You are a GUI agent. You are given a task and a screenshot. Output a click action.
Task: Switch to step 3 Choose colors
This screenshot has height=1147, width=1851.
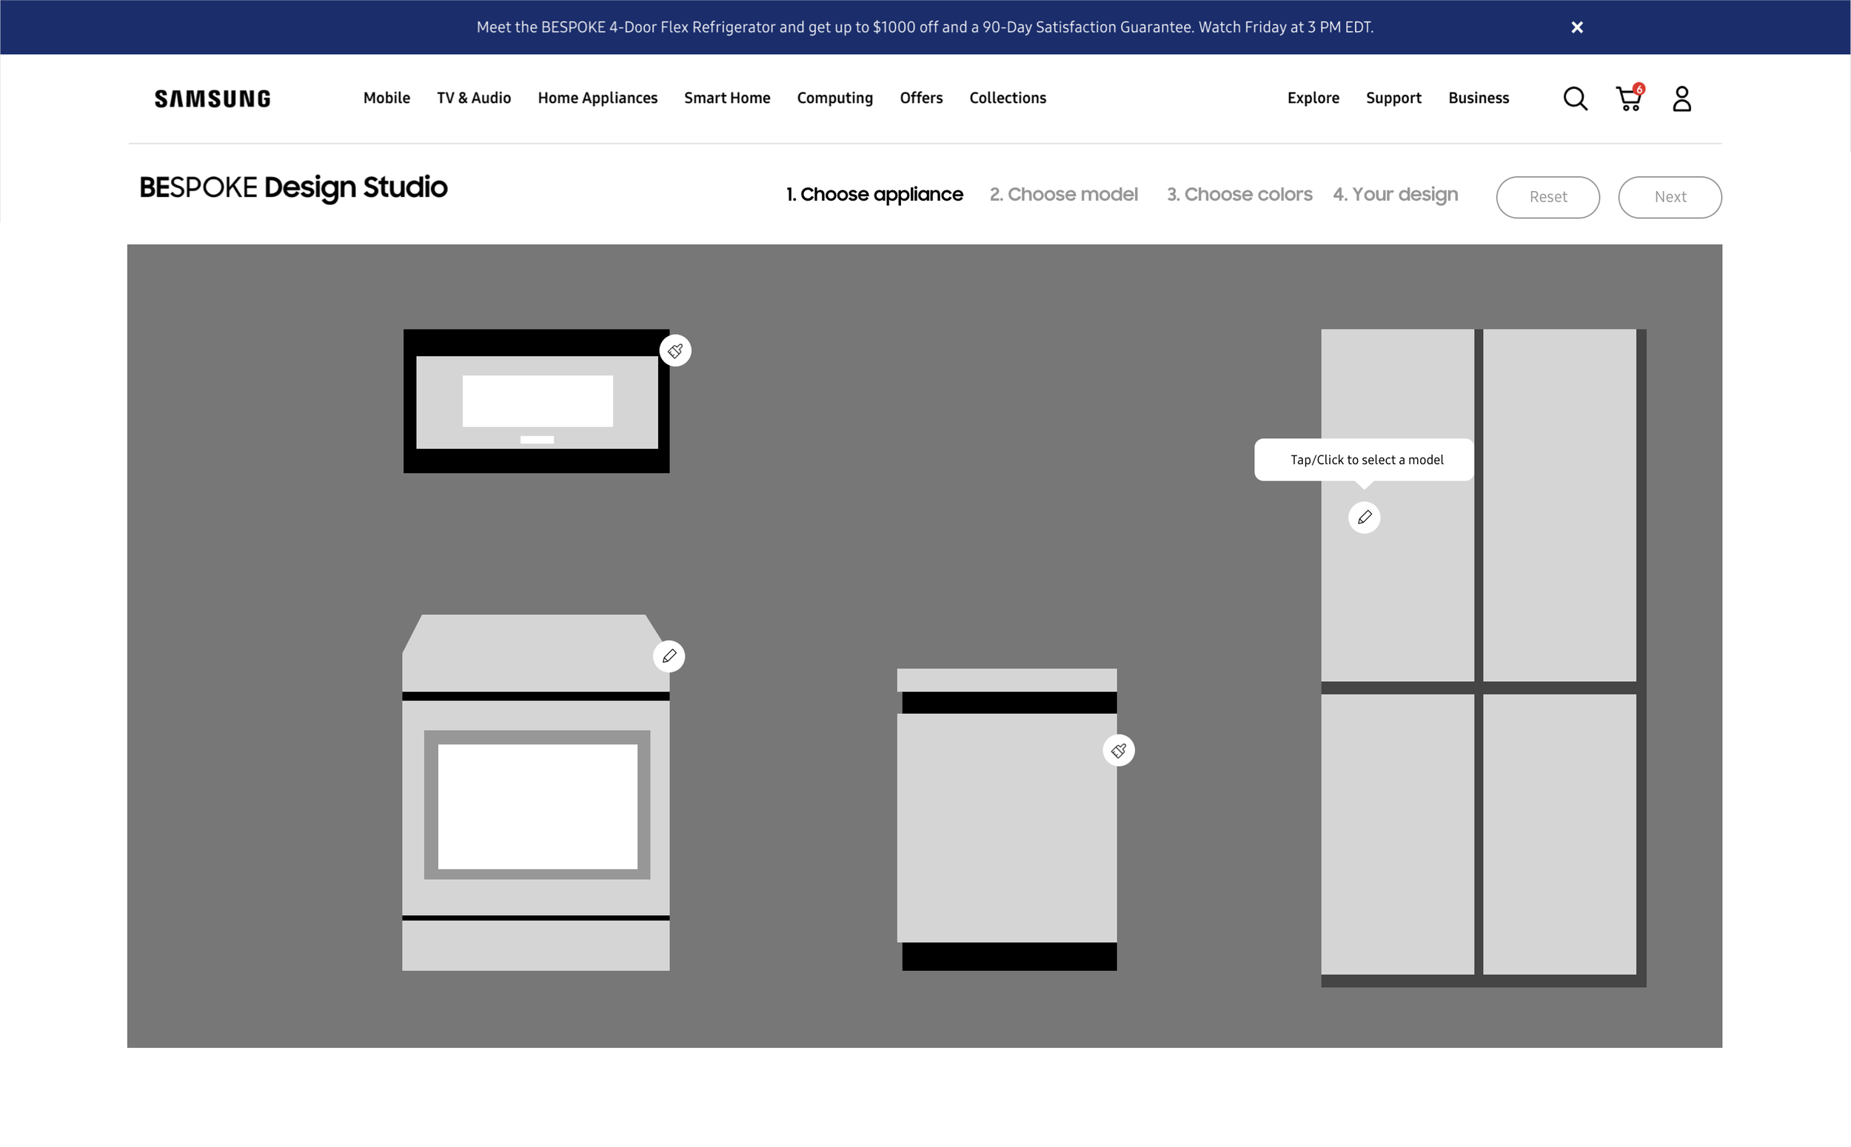pos(1239,195)
